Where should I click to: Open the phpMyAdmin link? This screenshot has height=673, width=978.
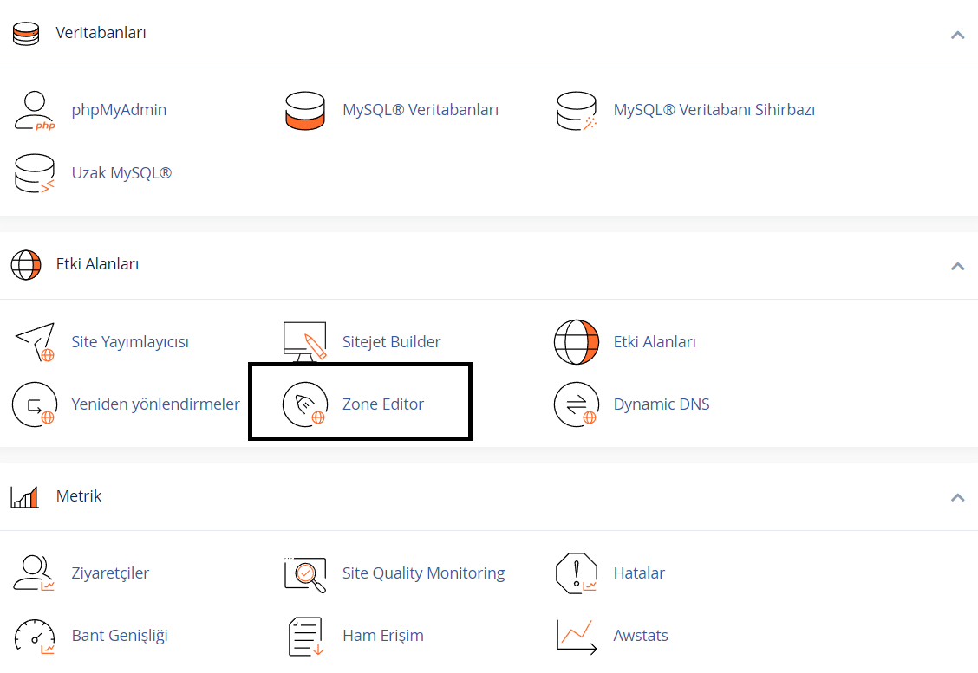pos(119,110)
